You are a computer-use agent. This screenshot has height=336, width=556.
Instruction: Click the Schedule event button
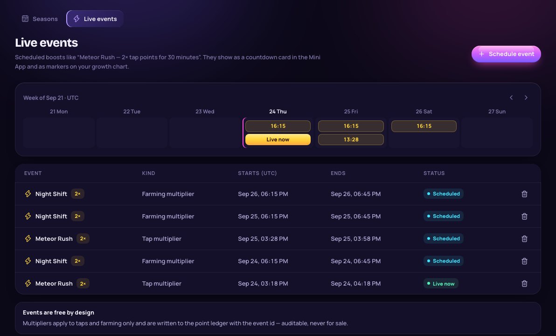click(506, 54)
